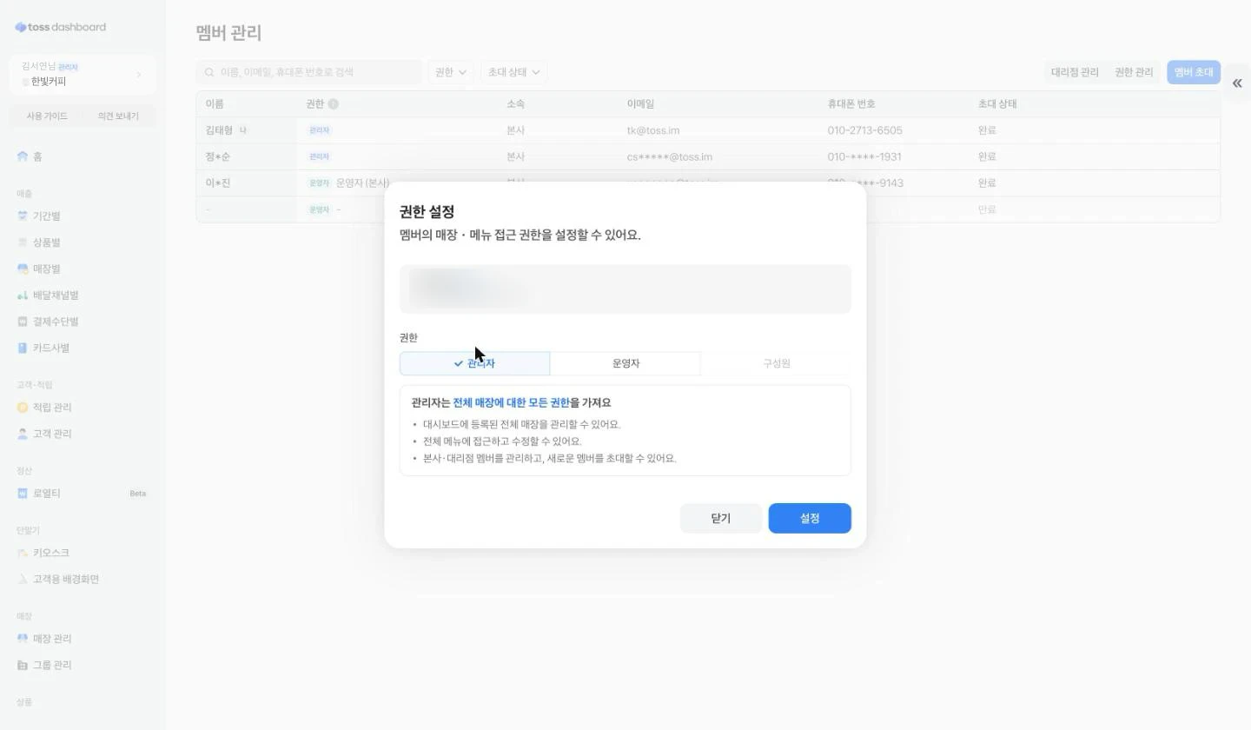Open 상품별 sales icon
The image size is (1251, 730).
tap(23, 242)
